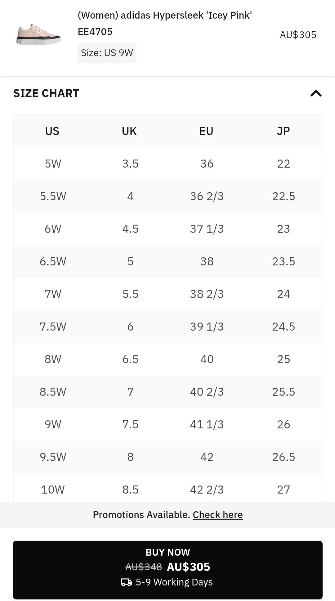
Task: Click the EU column header
Action: [206, 131]
